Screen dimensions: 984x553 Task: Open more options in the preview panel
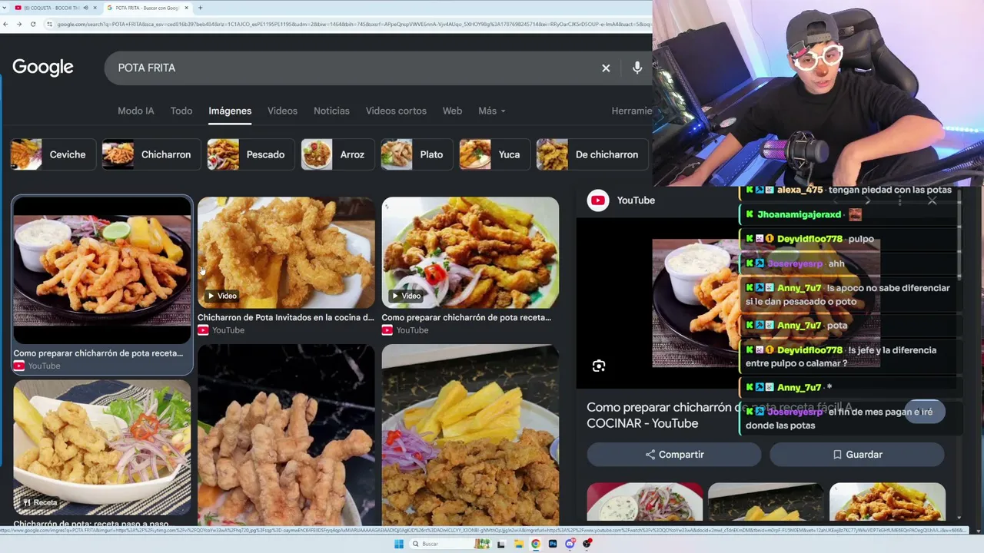tap(899, 200)
